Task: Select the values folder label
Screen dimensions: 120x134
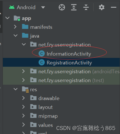Action: click(x=45, y=125)
